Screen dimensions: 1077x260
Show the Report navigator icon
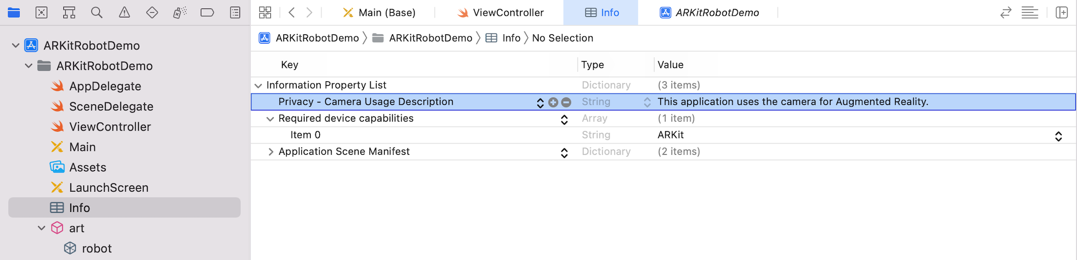[235, 12]
